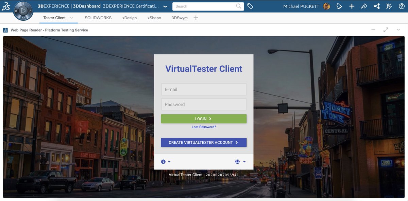Switch to the Tester Client tab
This screenshot has height=201, width=408.
pyautogui.click(x=54, y=18)
